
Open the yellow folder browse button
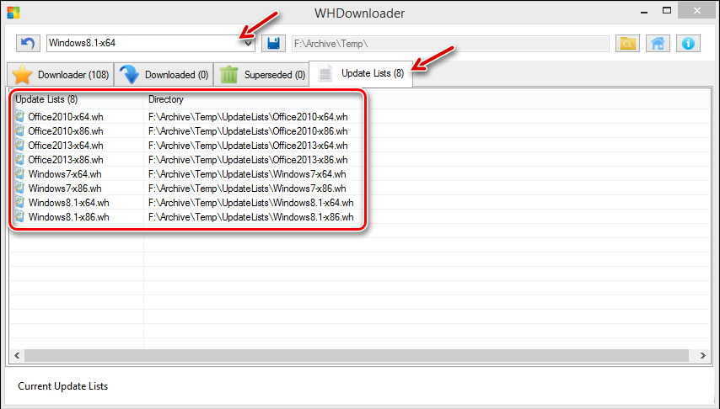point(627,44)
